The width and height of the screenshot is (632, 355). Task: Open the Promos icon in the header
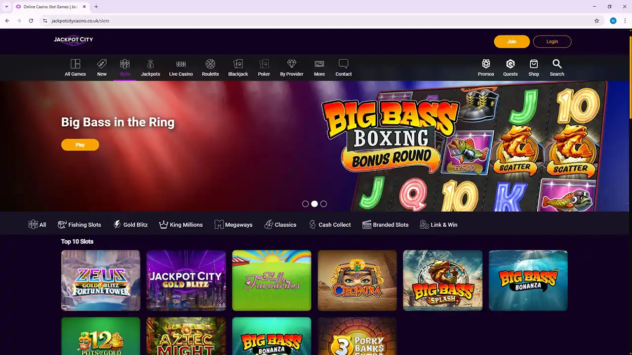[x=486, y=65]
